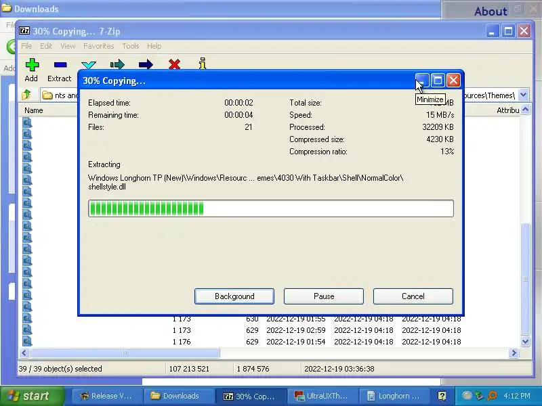Screen dimensions: 542x406
Task: Click the Delete red X icon in 7-Zip toolbar
Action: [x=174, y=64]
